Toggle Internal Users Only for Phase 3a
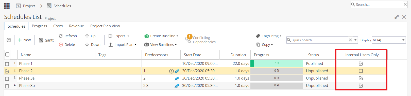This screenshot has height=96, width=411. (x=361, y=78)
